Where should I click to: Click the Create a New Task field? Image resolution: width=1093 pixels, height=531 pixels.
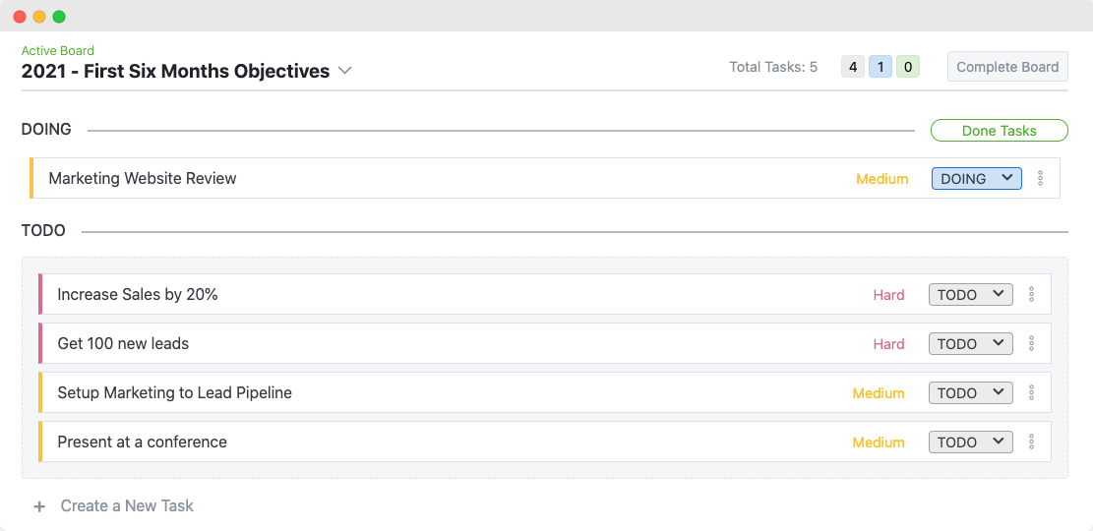(127, 505)
